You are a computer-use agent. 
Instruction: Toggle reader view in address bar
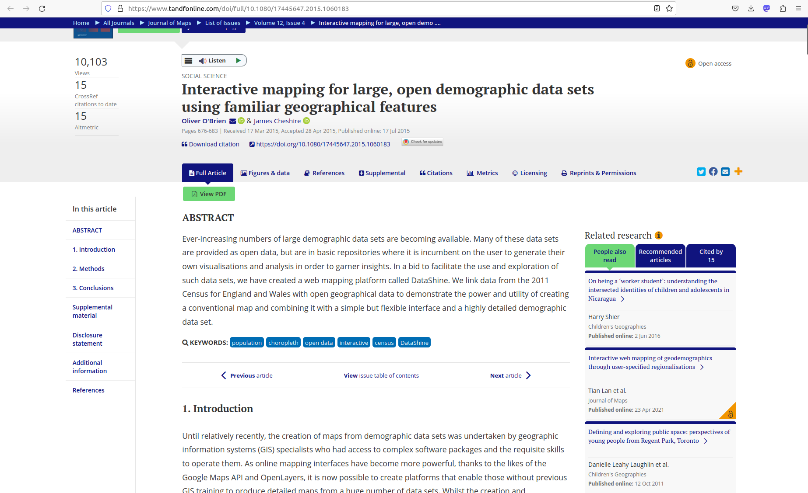(x=657, y=8)
